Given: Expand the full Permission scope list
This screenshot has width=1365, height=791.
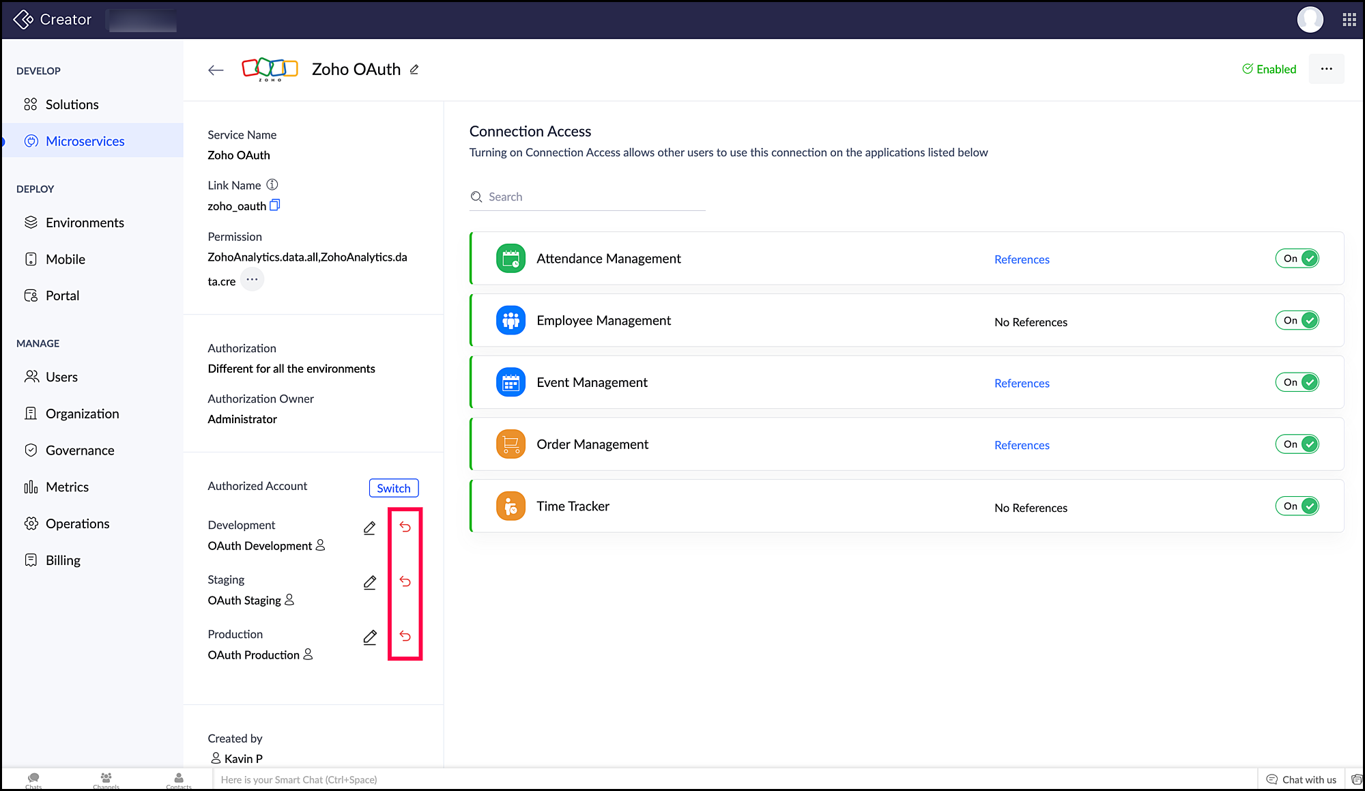Looking at the screenshot, I should point(252,280).
